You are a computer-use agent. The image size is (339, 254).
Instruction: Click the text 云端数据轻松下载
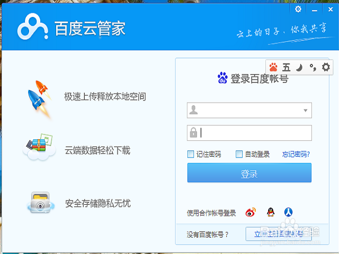[97, 150]
